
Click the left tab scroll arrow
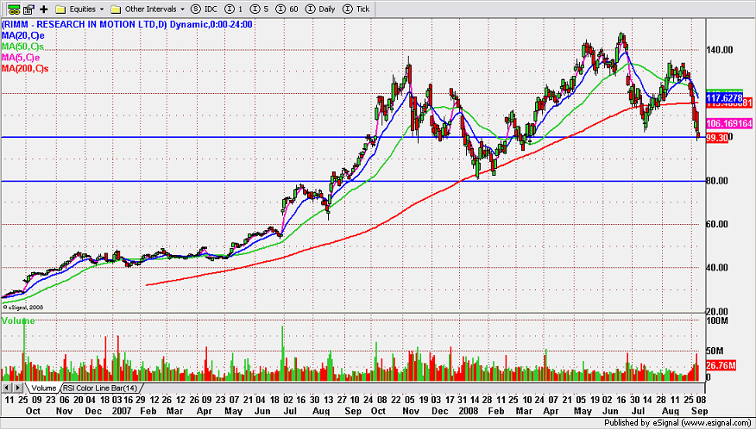[x=7, y=388]
